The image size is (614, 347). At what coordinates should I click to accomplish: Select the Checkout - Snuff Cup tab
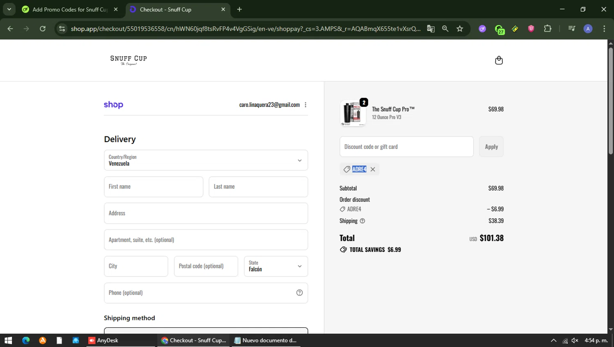[178, 9]
